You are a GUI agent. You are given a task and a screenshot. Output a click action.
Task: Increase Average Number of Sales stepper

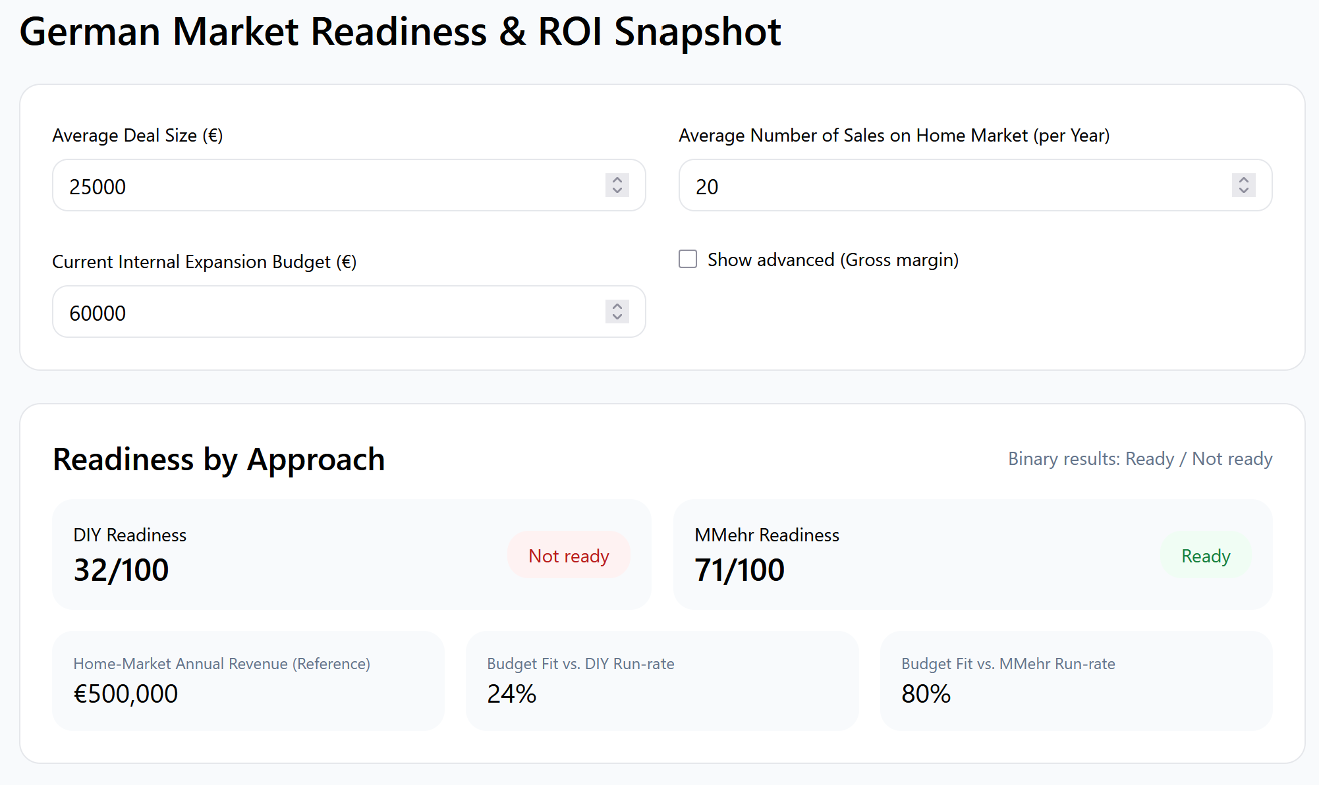pyautogui.click(x=1243, y=179)
